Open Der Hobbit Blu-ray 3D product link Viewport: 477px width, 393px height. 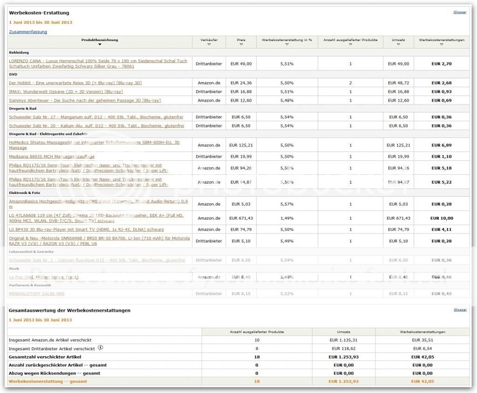75,83
